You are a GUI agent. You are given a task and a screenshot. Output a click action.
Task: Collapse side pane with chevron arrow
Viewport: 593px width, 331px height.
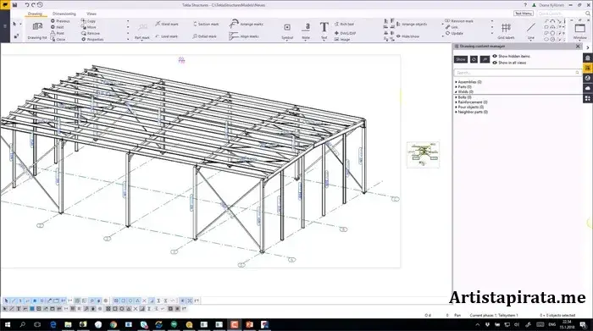[588, 47]
